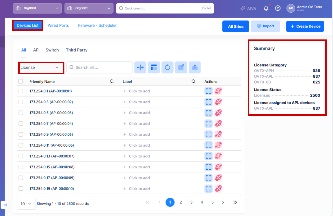The width and height of the screenshot is (333, 216).
Task: View details for 173.254.0.3 (AP-00:00:02)
Action: [x=208, y=102]
